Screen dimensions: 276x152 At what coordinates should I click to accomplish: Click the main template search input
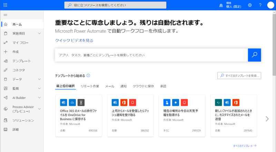point(151,55)
